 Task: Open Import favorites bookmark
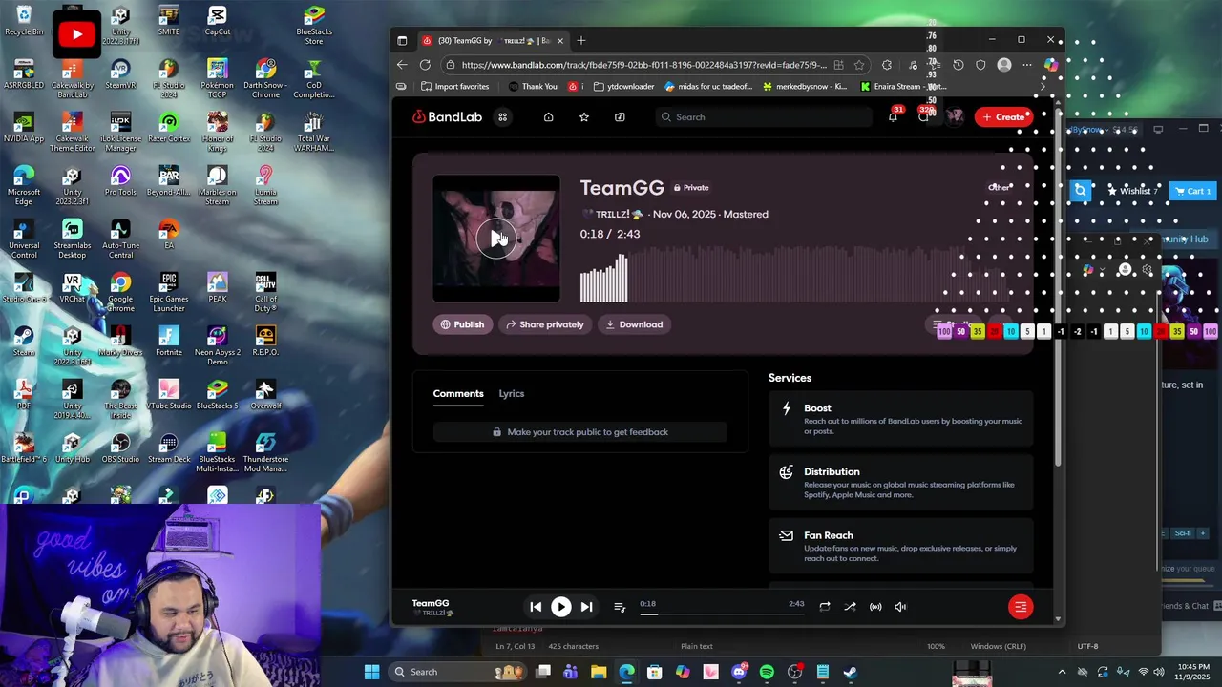pyautogui.click(x=455, y=87)
